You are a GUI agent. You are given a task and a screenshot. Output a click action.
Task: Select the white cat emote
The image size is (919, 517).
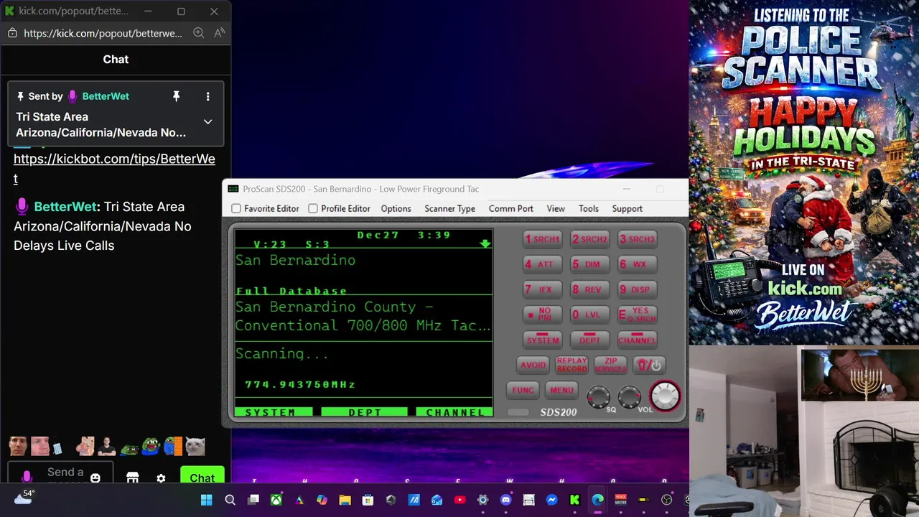click(195, 446)
